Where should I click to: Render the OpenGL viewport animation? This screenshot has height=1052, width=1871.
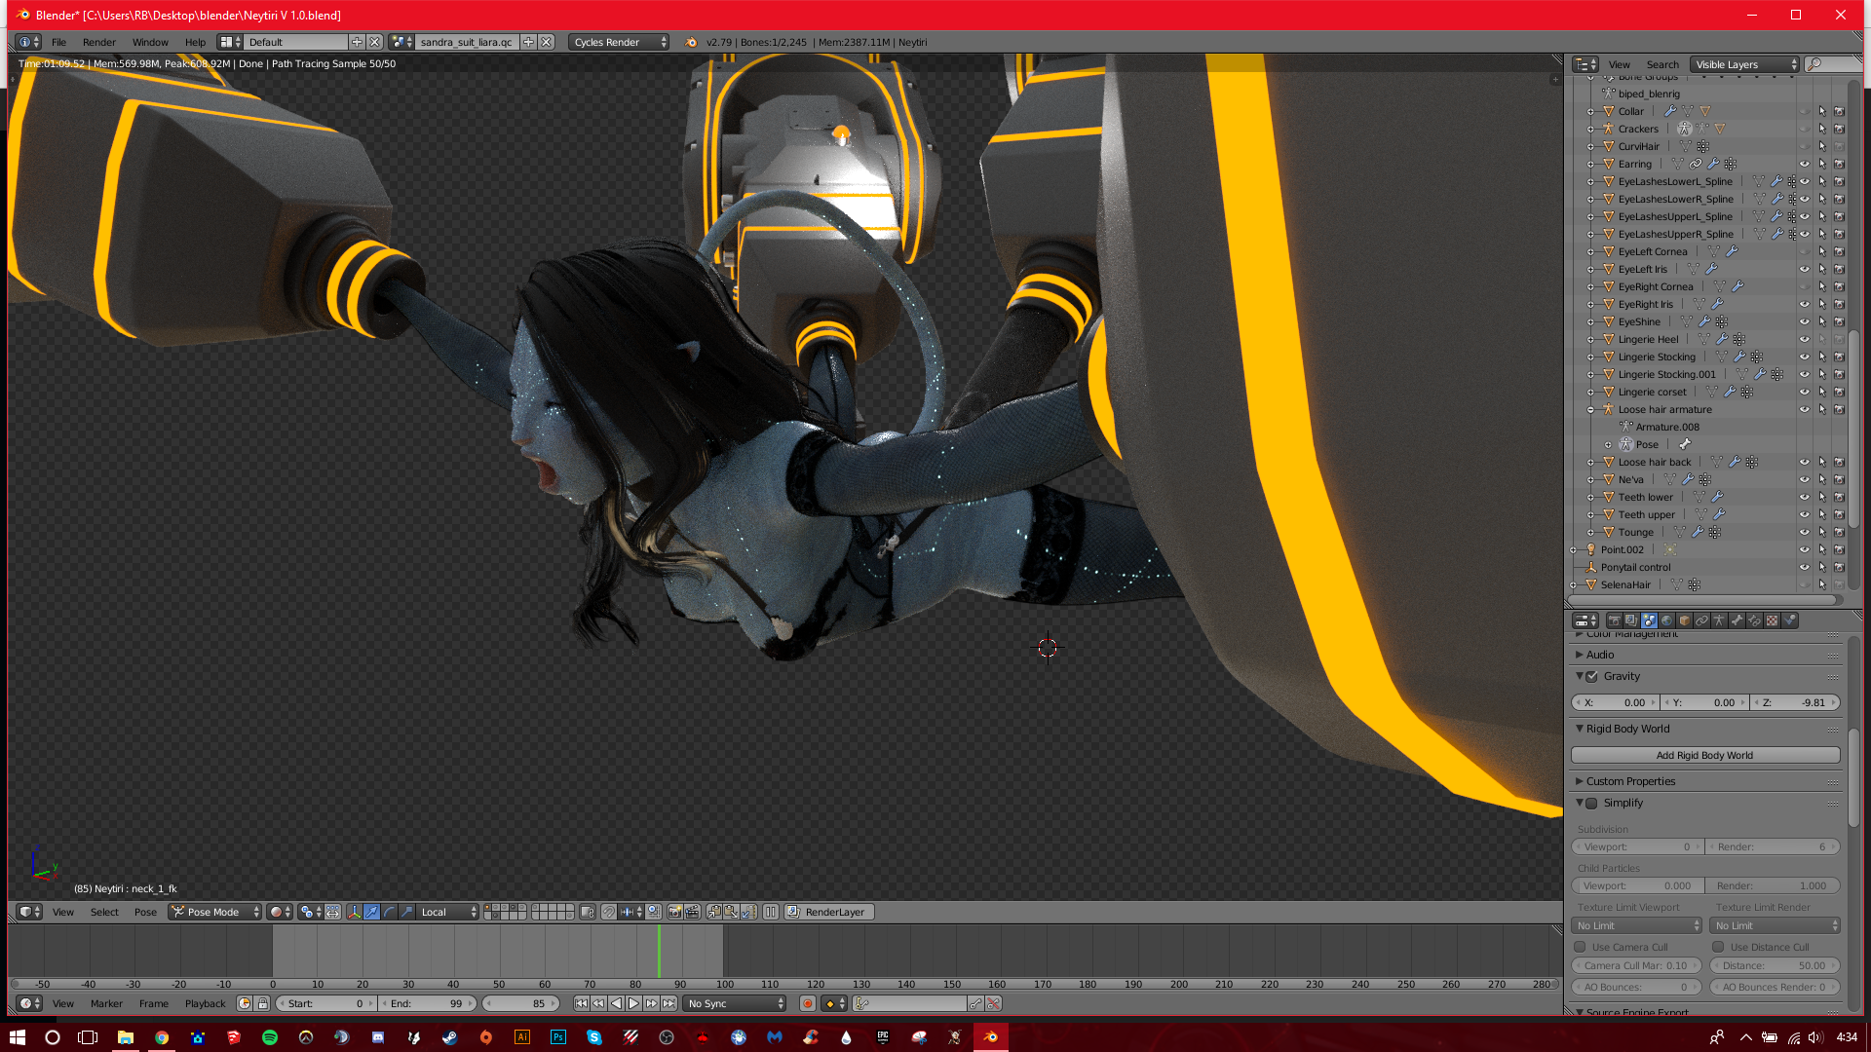pyautogui.click(x=692, y=912)
